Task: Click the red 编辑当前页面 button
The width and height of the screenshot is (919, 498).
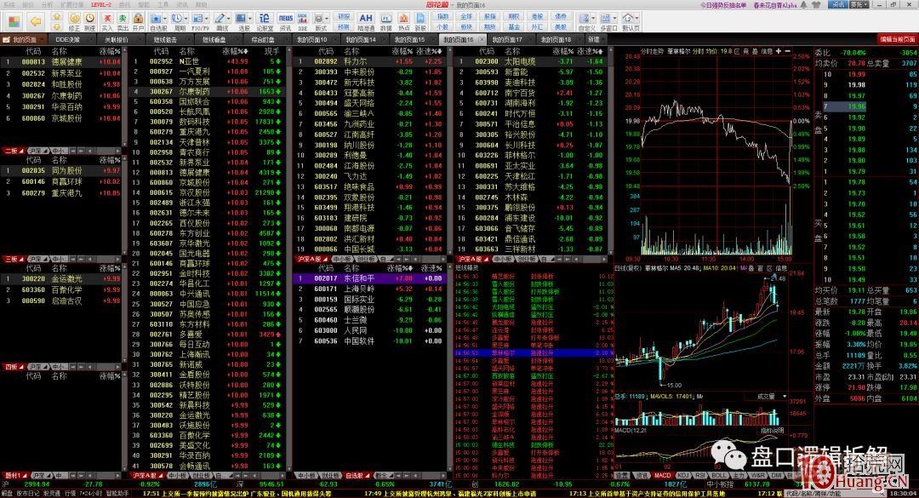Action: click(x=897, y=39)
